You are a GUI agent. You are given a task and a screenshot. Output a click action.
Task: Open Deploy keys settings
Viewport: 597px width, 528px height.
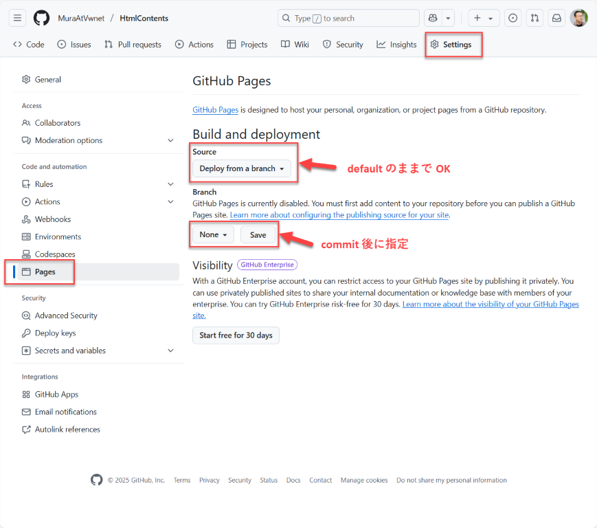(98, 333)
